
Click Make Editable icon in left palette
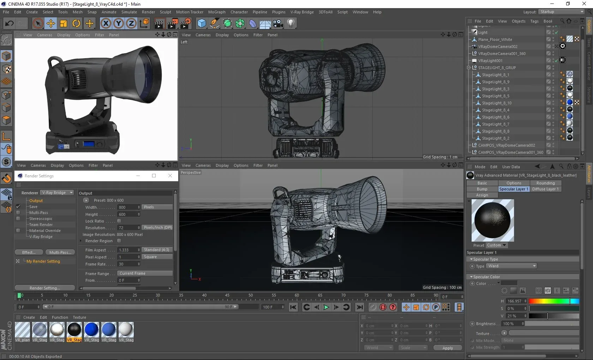click(x=6, y=40)
